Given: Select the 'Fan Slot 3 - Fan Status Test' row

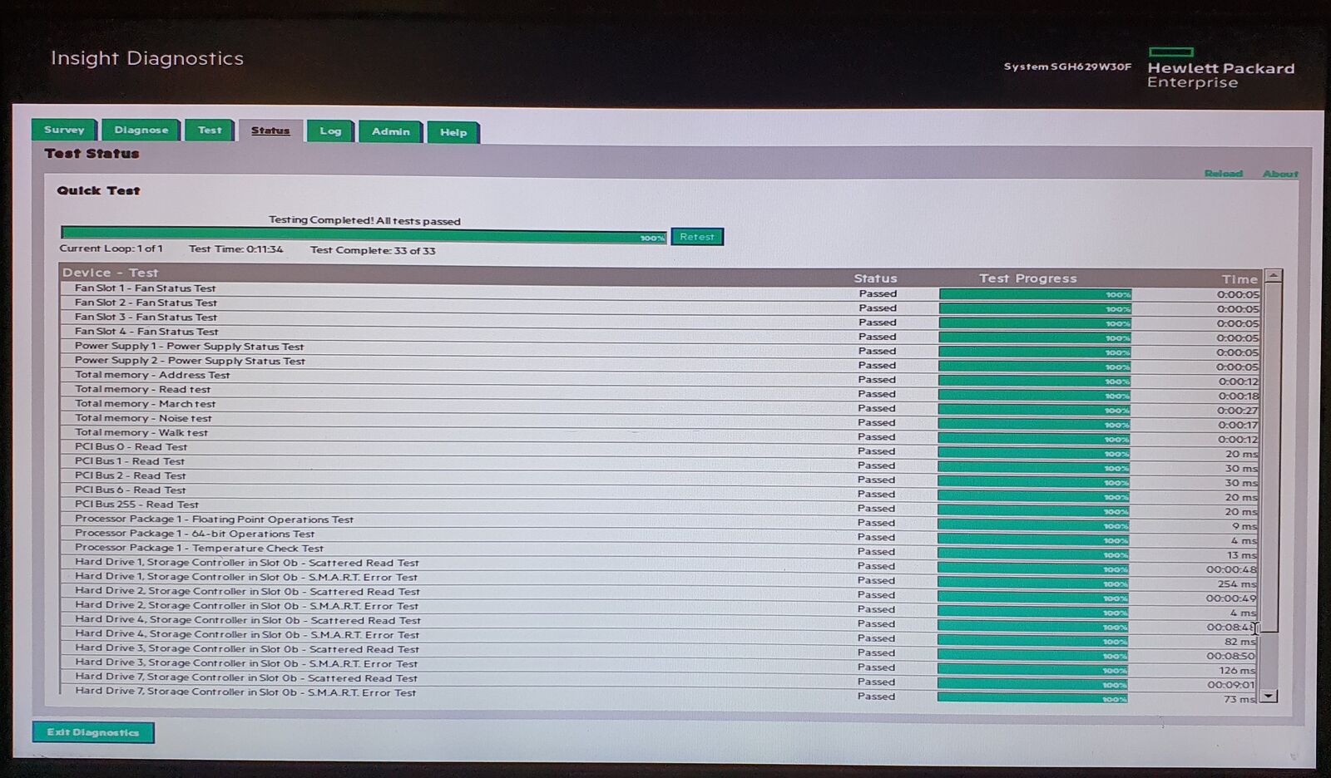Looking at the screenshot, I should pyautogui.click(x=661, y=318).
